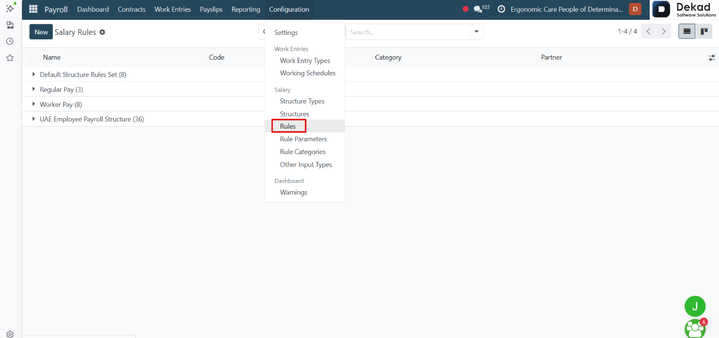Click the sparkle icon in left sidebar
This screenshot has height=338, width=719.
(10, 8)
